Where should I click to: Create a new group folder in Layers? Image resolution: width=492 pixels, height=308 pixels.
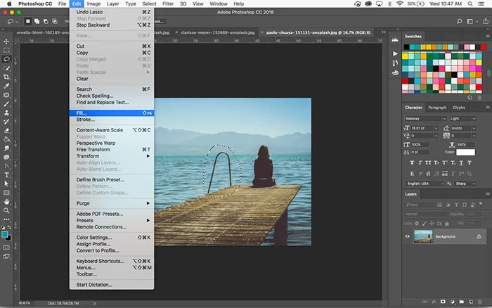pyautogui.click(x=461, y=302)
